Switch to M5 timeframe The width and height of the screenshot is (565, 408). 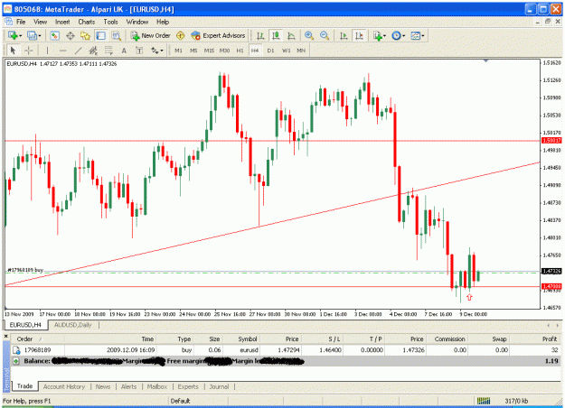(x=193, y=51)
